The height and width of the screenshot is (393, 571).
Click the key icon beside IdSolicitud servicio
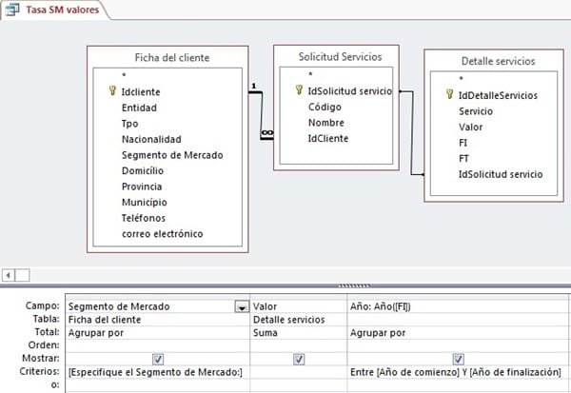point(300,89)
